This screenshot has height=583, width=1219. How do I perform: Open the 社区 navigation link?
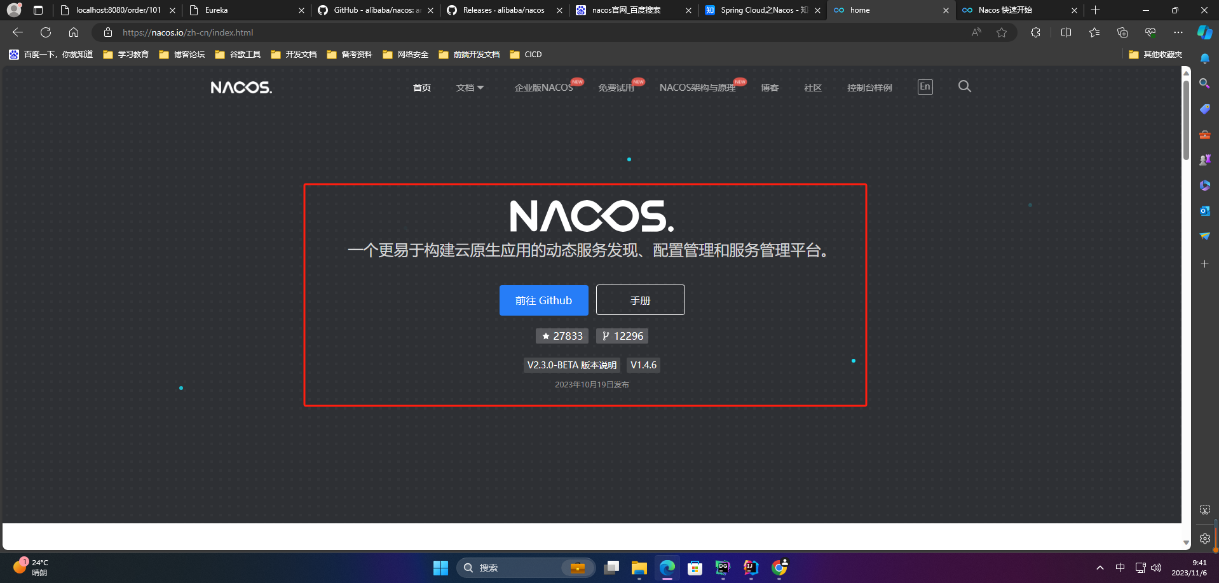coord(813,88)
